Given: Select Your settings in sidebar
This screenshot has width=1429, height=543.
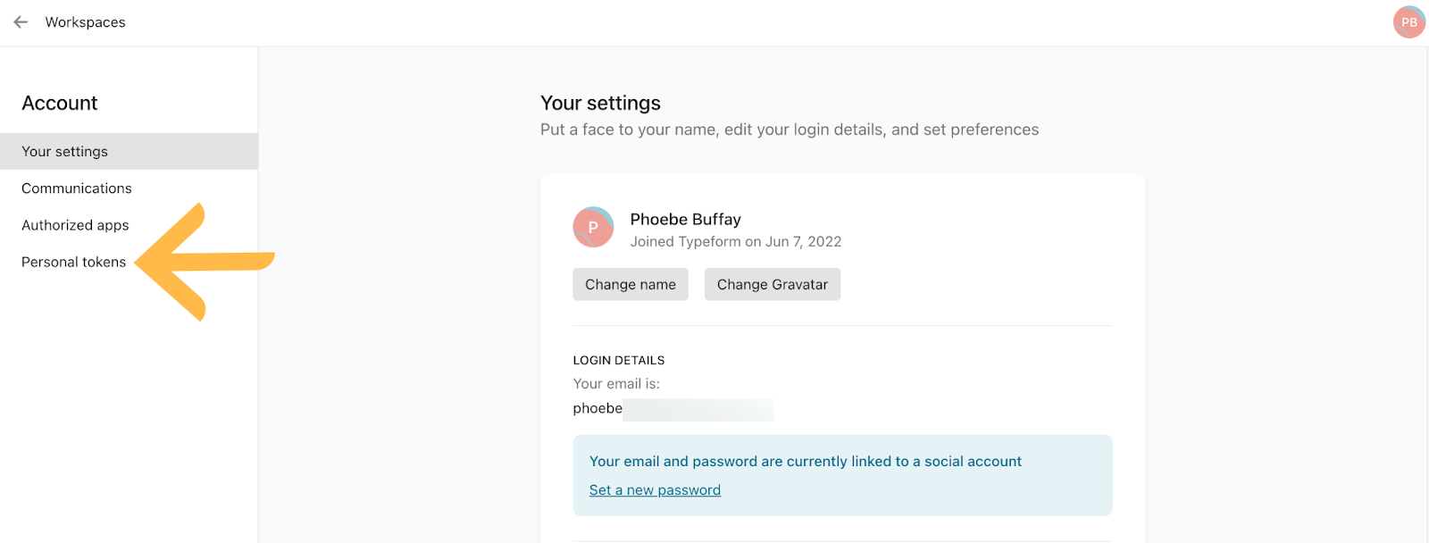Looking at the screenshot, I should (64, 152).
